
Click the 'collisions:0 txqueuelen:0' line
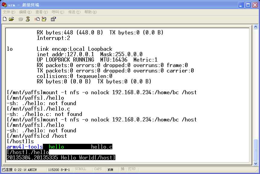[75, 76]
